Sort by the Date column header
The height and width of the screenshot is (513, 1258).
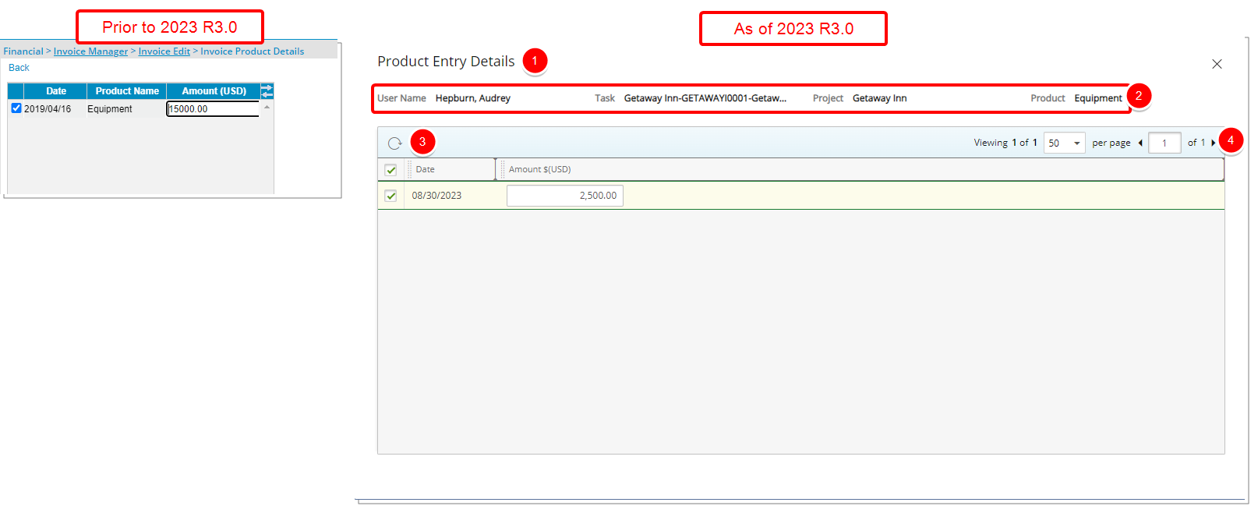425,169
